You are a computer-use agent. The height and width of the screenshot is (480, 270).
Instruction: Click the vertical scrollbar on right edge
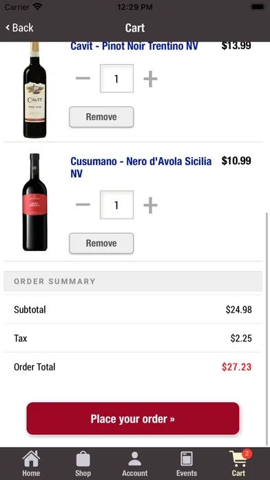click(267, 329)
